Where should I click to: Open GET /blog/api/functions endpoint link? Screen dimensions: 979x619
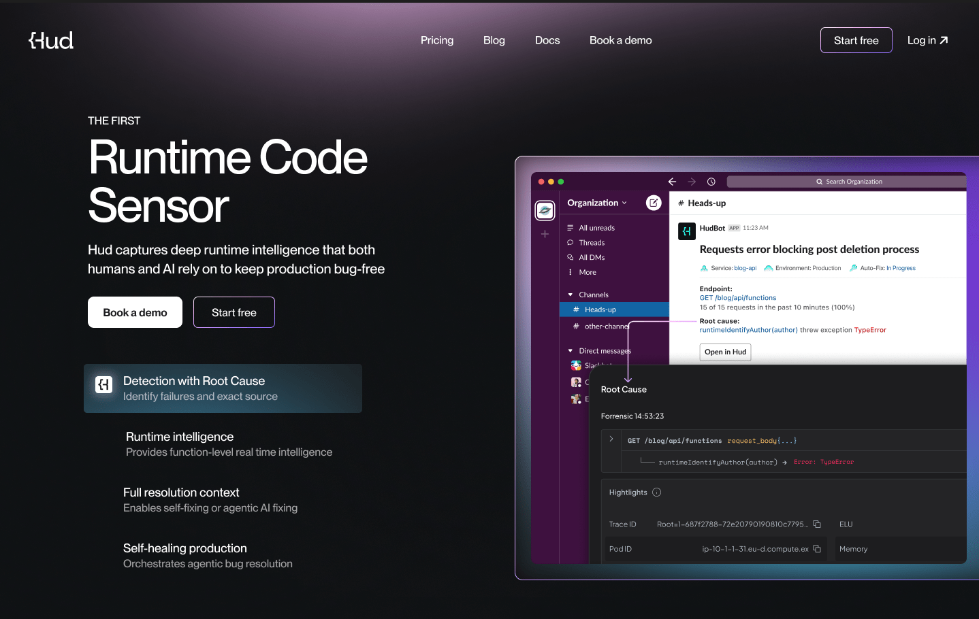click(x=738, y=298)
